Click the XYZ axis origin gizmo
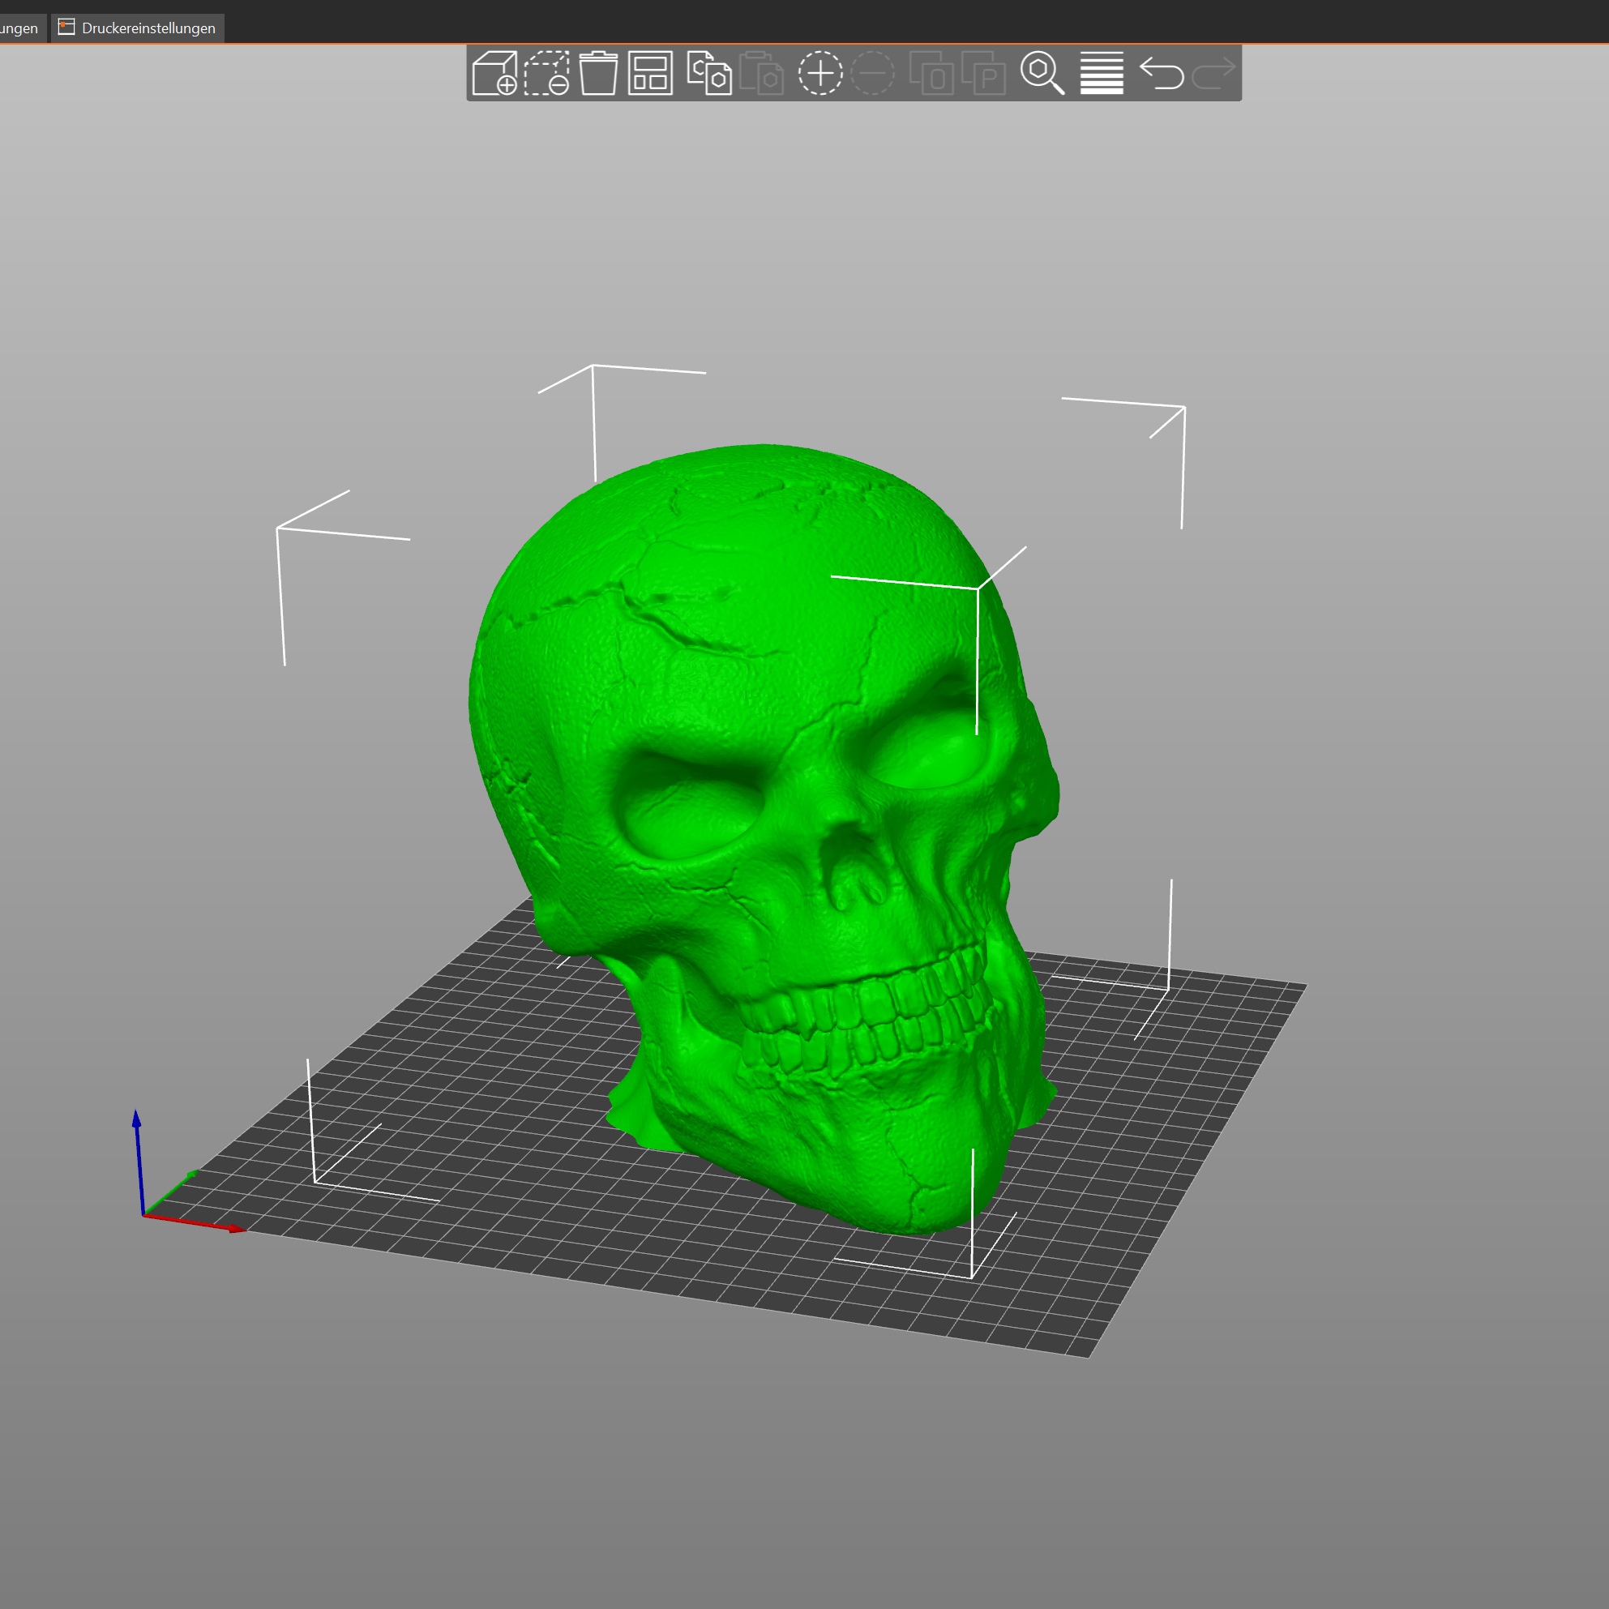The height and width of the screenshot is (1609, 1609). coord(144,1215)
